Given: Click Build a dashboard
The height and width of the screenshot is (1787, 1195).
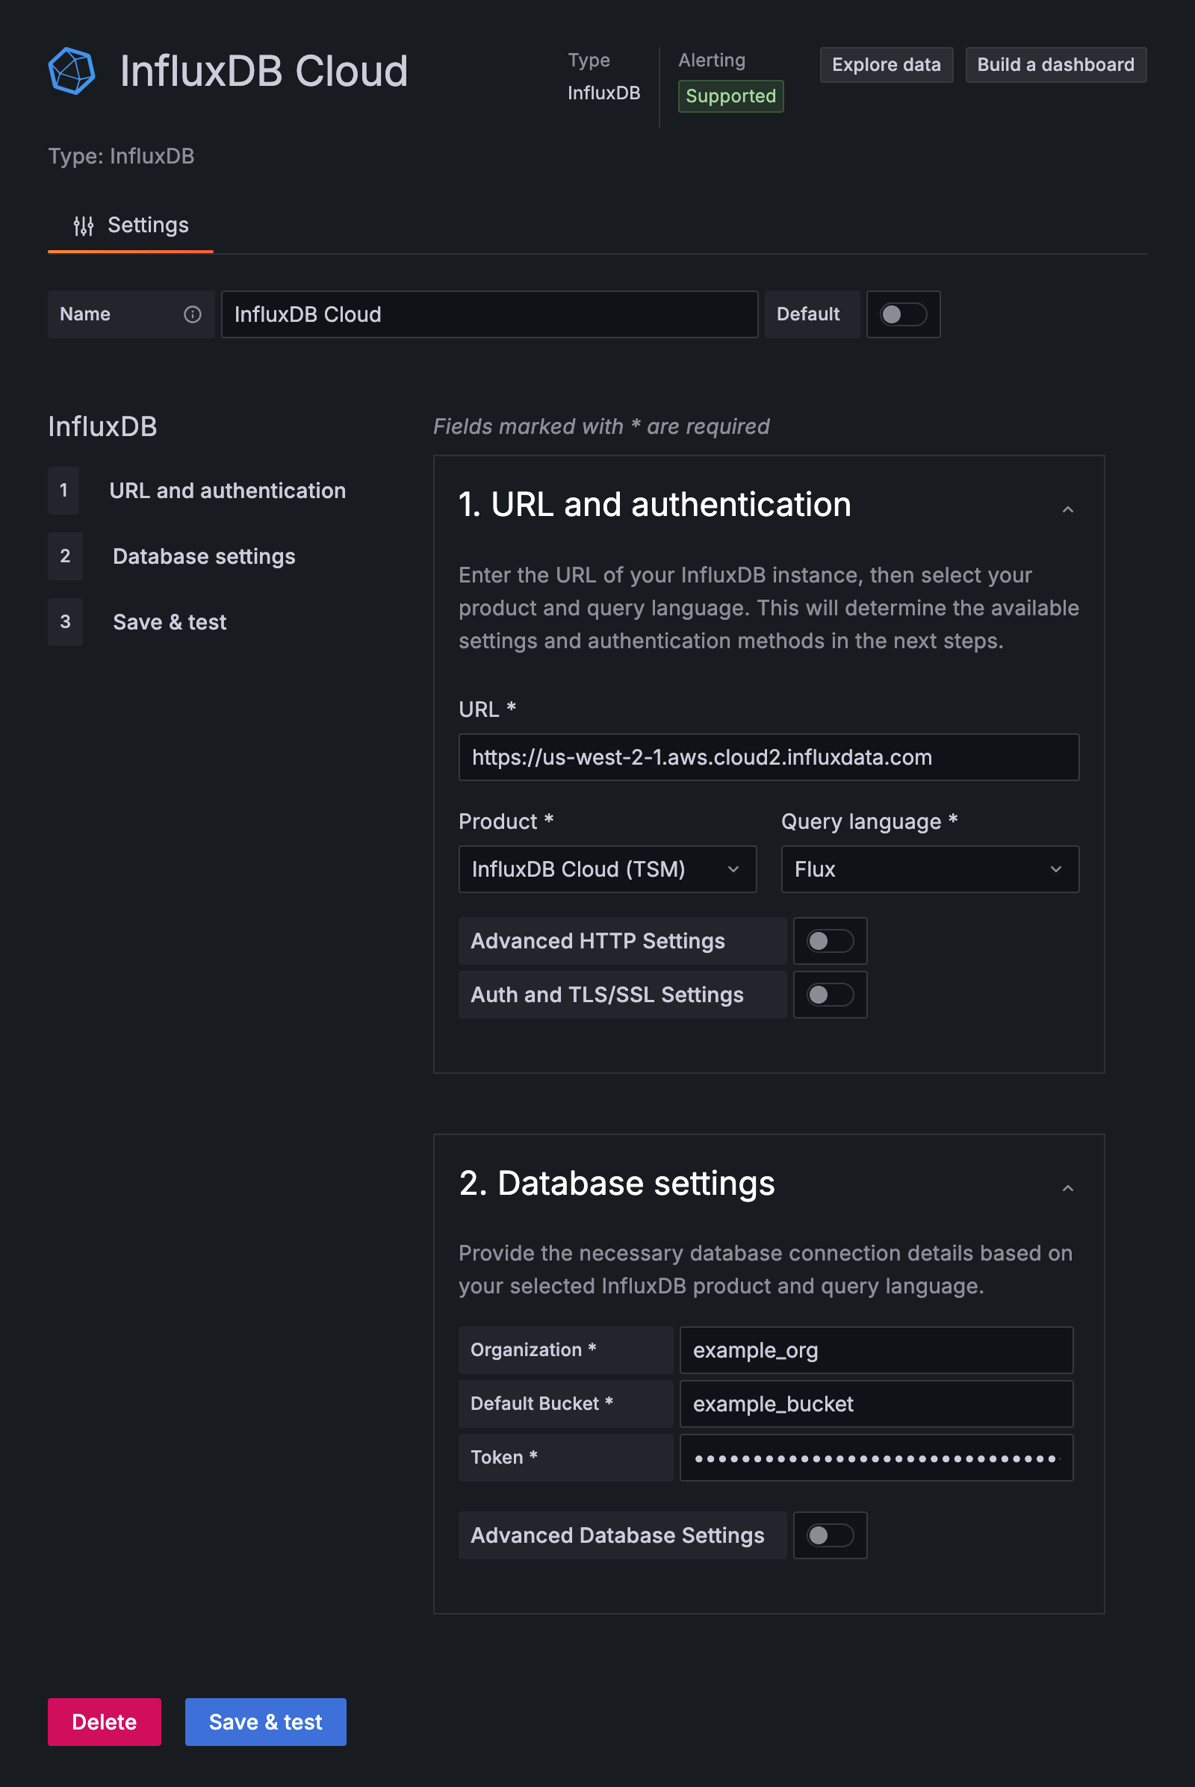Looking at the screenshot, I should click(x=1055, y=64).
